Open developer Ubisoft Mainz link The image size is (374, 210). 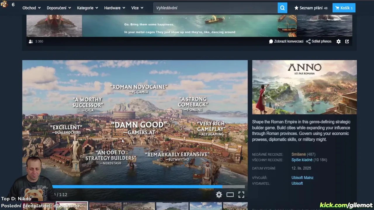[x=302, y=178]
